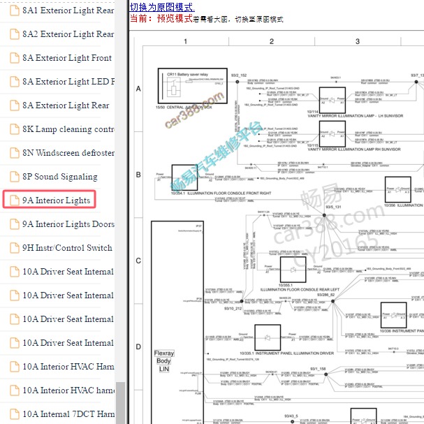Click document icon beside 10A Interior HVAC Harn

[x=15, y=367]
